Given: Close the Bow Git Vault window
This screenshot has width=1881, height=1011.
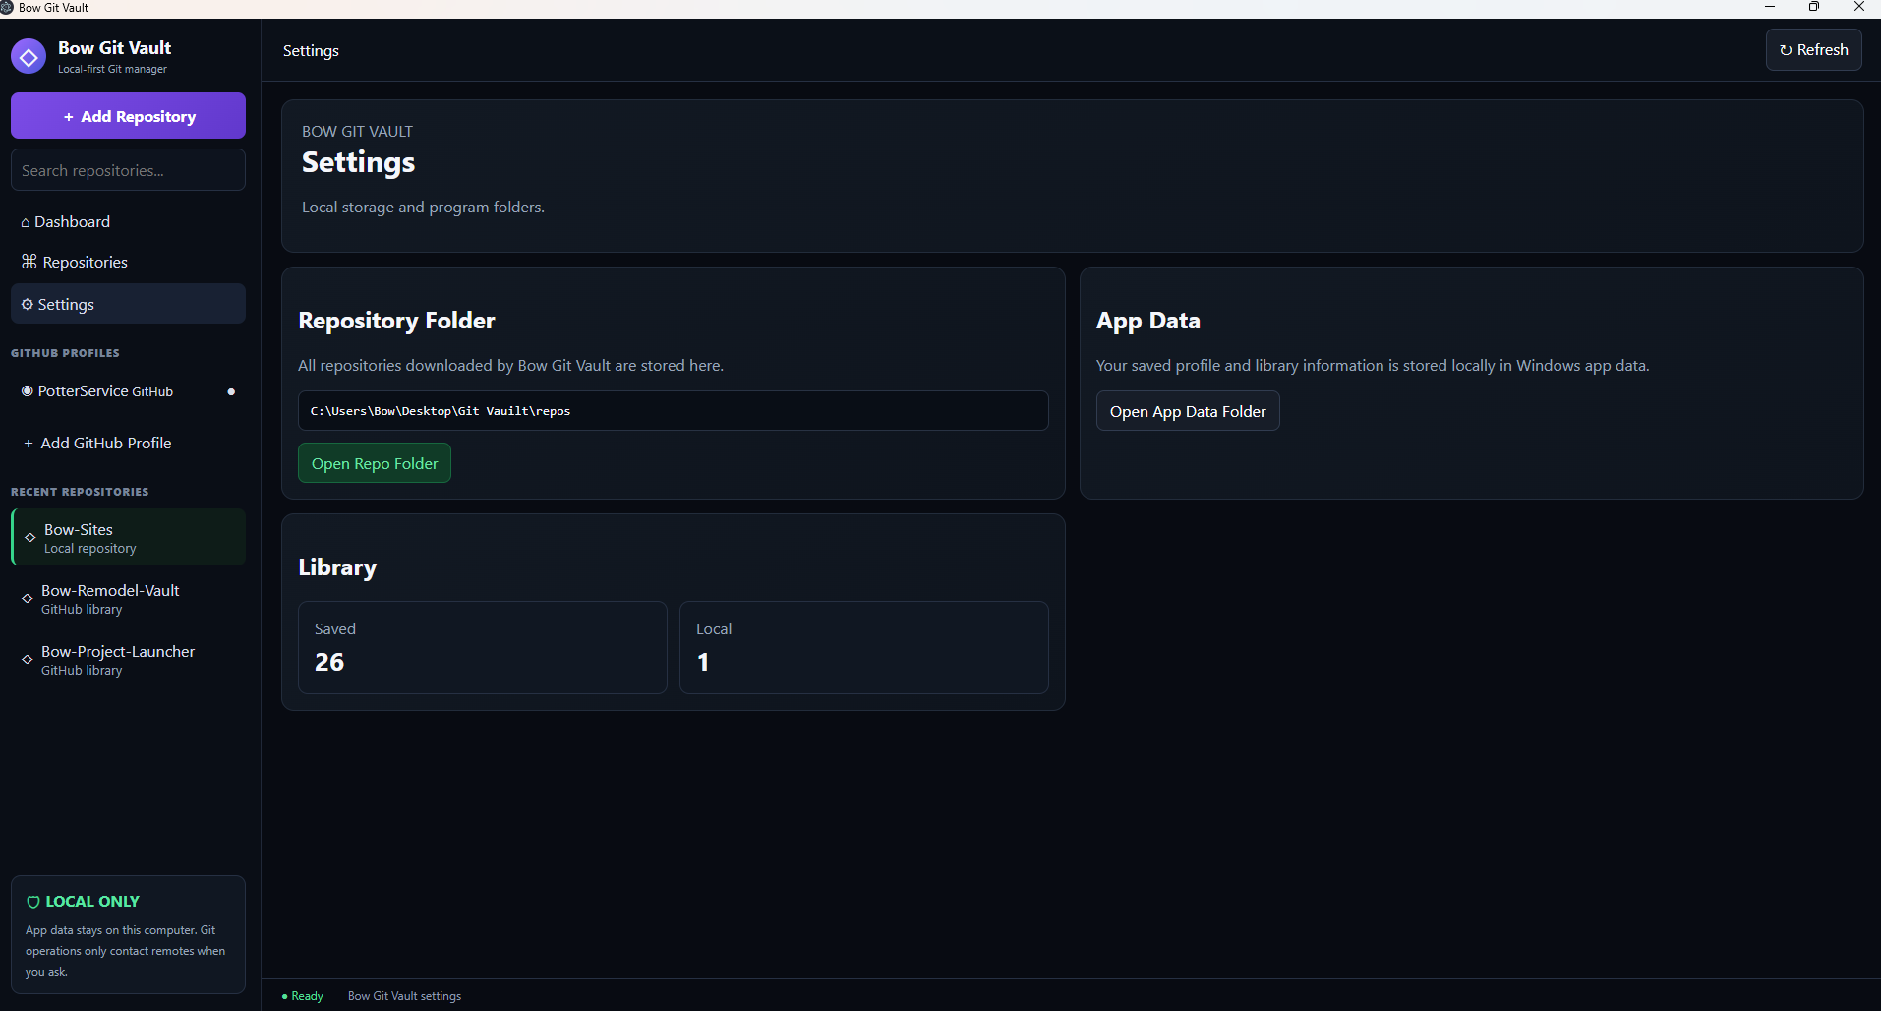Looking at the screenshot, I should (1858, 7).
